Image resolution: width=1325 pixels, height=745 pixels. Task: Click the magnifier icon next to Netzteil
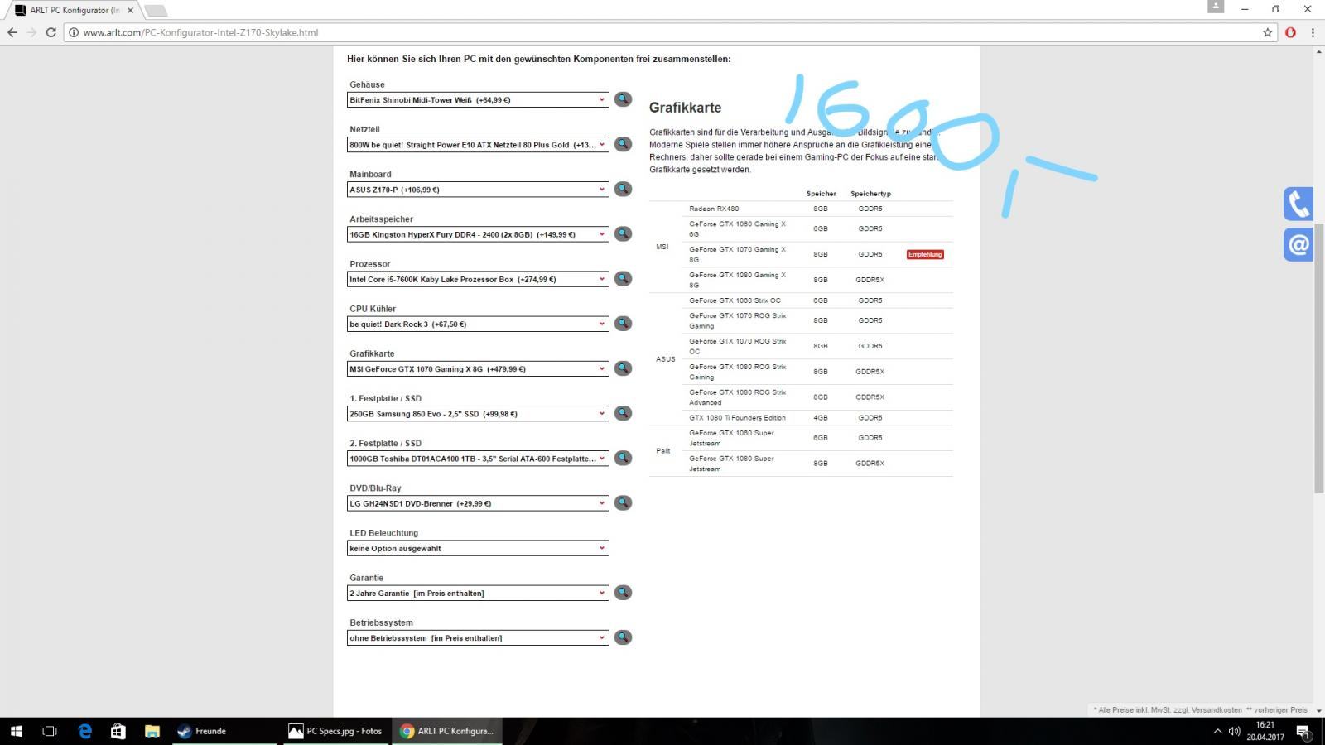click(623, 144)
